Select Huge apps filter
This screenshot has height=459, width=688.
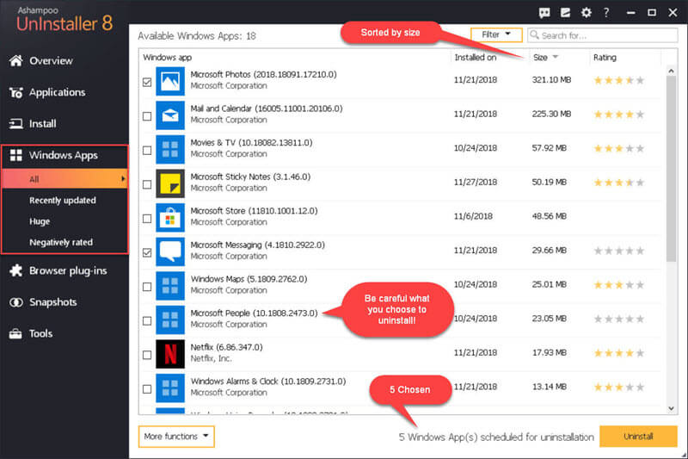(40, 221)
